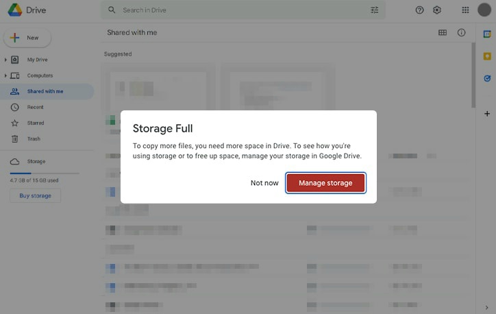Click the Manage storage button
496x314 pixels.
(x=325, y=183)
